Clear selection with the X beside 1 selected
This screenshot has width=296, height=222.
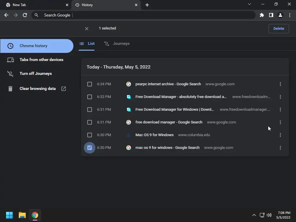click(x=87, y=29)
